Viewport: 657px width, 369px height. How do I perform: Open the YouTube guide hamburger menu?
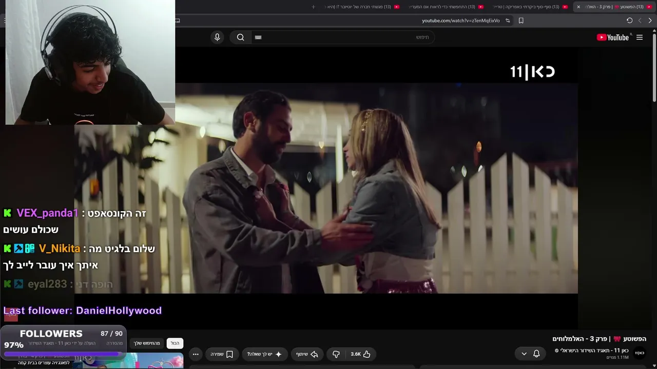[x=640, y=37]
